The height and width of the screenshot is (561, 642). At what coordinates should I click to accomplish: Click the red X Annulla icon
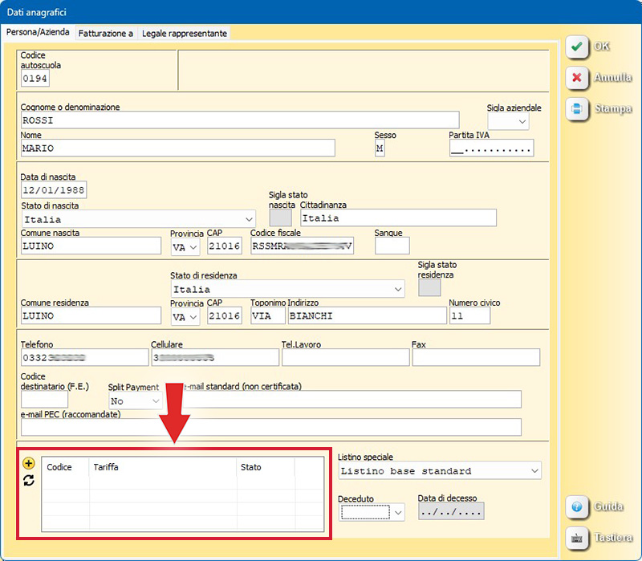[578, 78]
